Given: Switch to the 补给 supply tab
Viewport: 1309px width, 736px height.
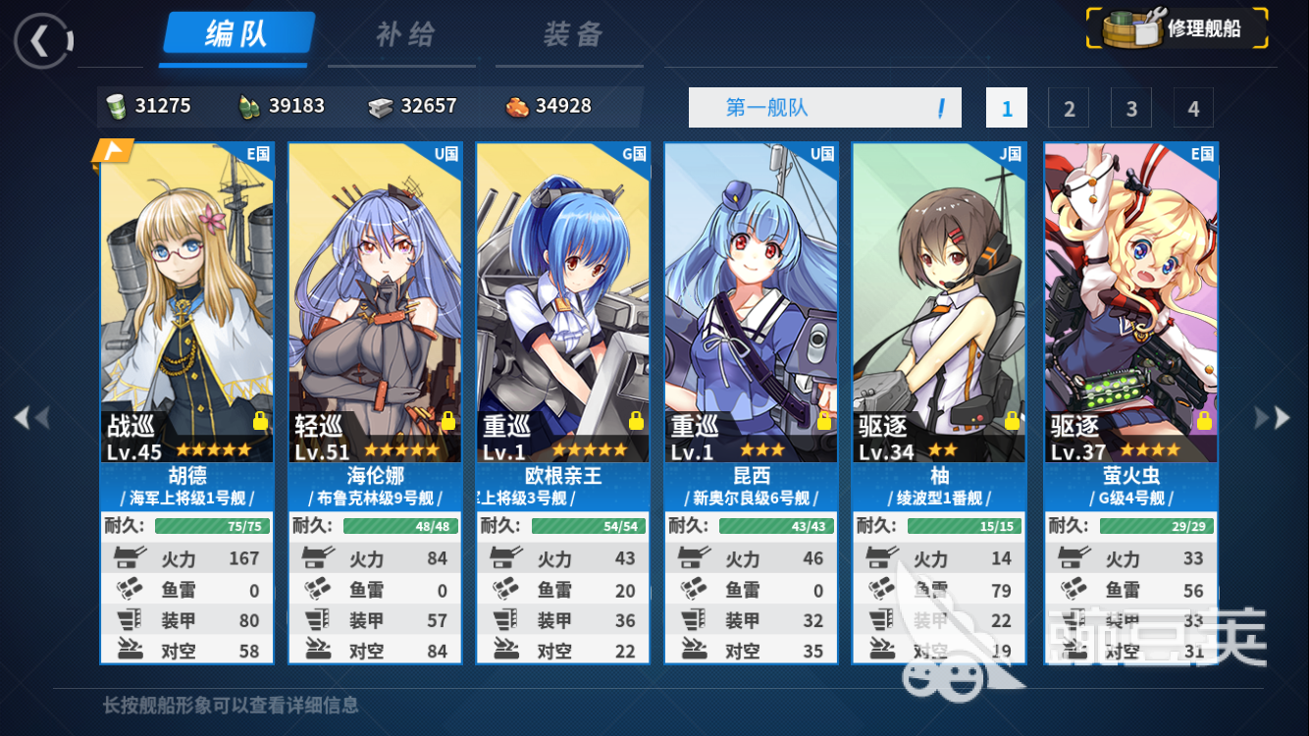Looking at the screenshot, I should coord(405,35).
